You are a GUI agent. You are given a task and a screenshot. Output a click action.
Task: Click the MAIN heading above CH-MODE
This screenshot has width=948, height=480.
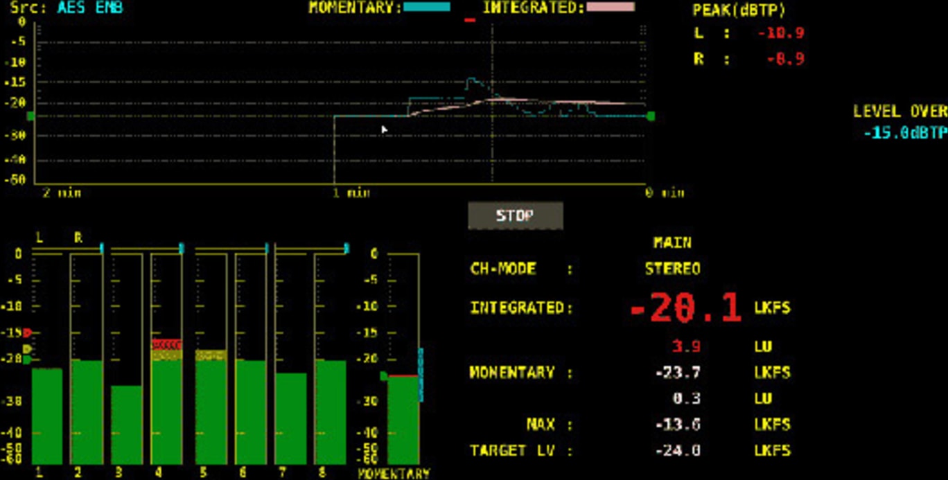[672, 243]
